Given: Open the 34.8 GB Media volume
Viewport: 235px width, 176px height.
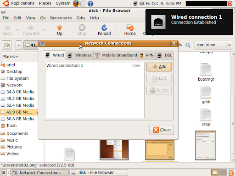Looking at the screenshot, I should point(19,92).
